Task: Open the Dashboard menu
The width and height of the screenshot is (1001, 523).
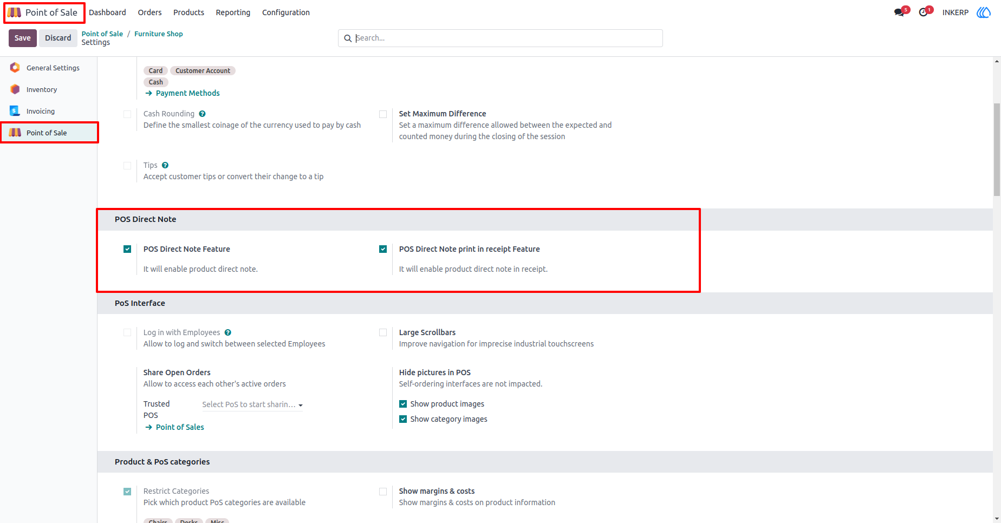Action: [107, 12]
